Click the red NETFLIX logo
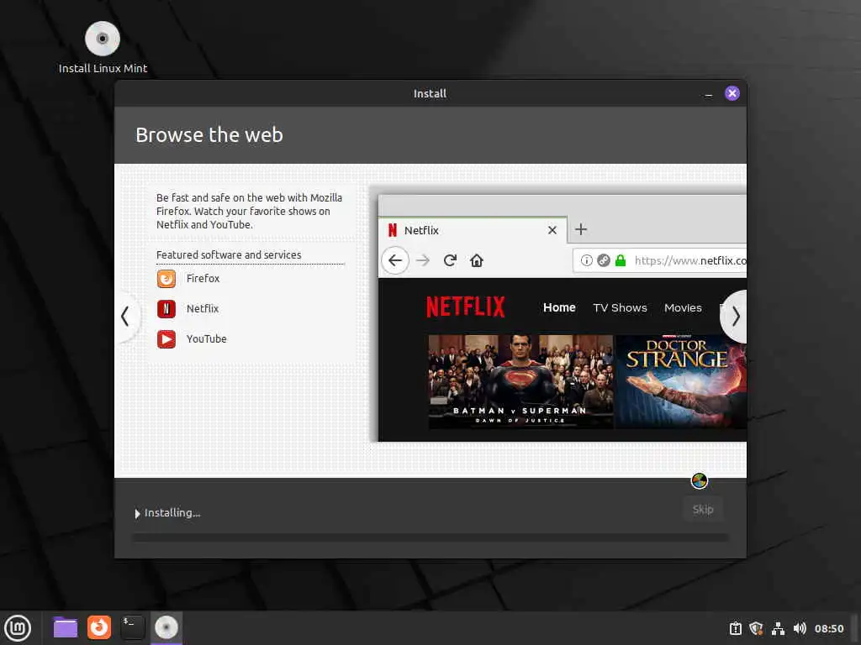The height and width of the screenshot is (645, 861). point(466,307)
